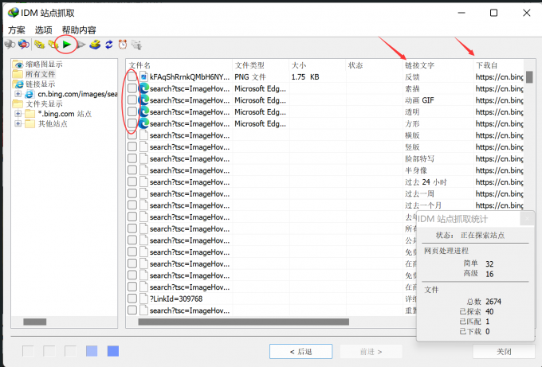Click the stop exploring globe toolbar icon
Screen dimensions: 542x367
(x=23, y=45)
